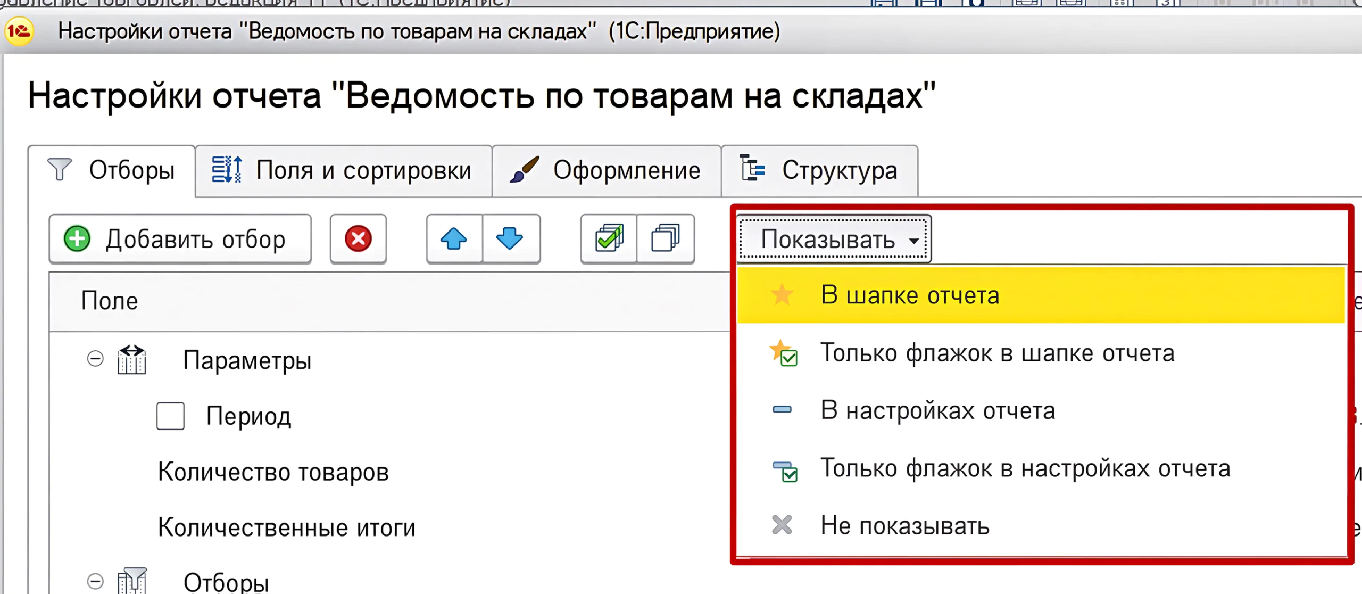Select the Параметры tree row label
Image resolution: width=1362 pixels, height=594 pixels.
(x=247, y=360)
